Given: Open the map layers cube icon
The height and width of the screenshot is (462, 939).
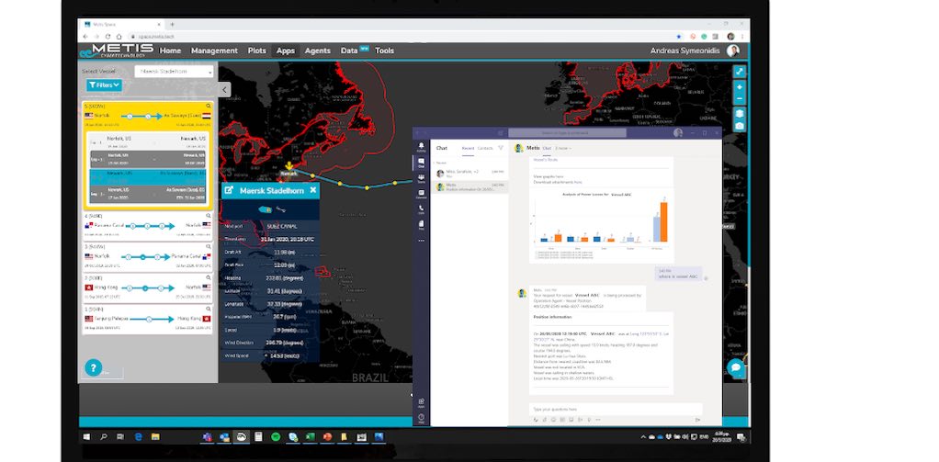Looking at the screenshot, I should (x=740, y=113).
